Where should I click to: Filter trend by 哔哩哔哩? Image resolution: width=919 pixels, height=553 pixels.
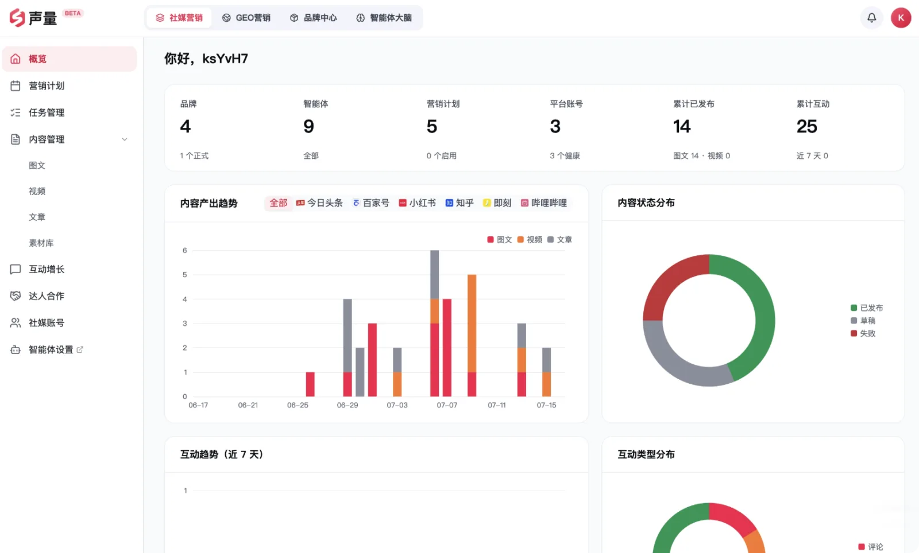(x=544, y=203)
